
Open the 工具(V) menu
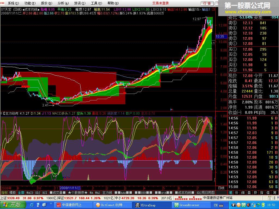(96, 3)
